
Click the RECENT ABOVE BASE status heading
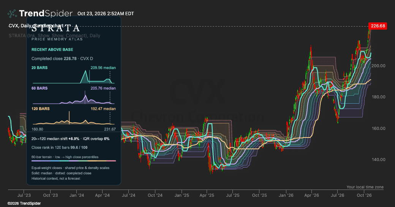click(x=52, y=50)
